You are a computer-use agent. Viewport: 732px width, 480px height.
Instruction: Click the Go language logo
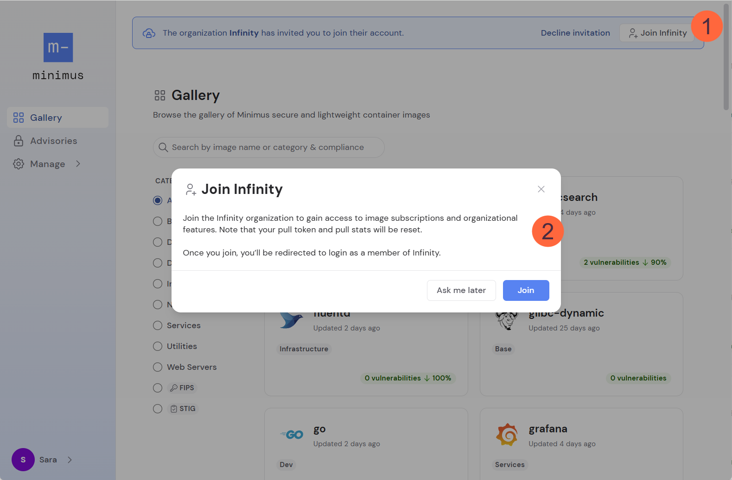[292, 435]
